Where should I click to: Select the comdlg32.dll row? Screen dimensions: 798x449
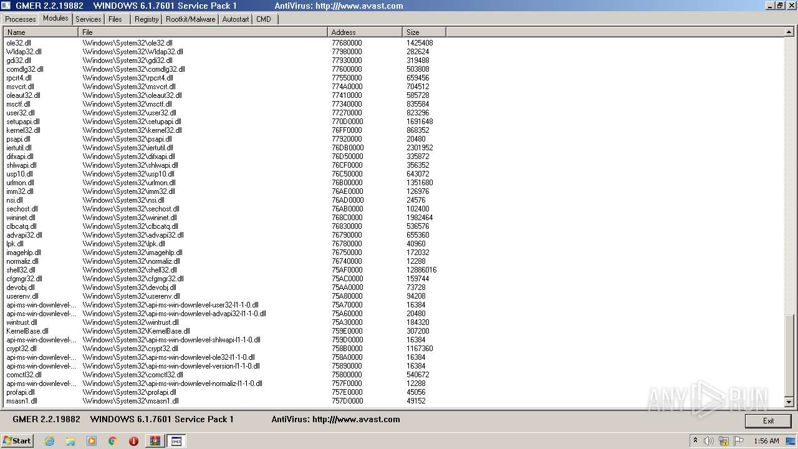point(393,69)
